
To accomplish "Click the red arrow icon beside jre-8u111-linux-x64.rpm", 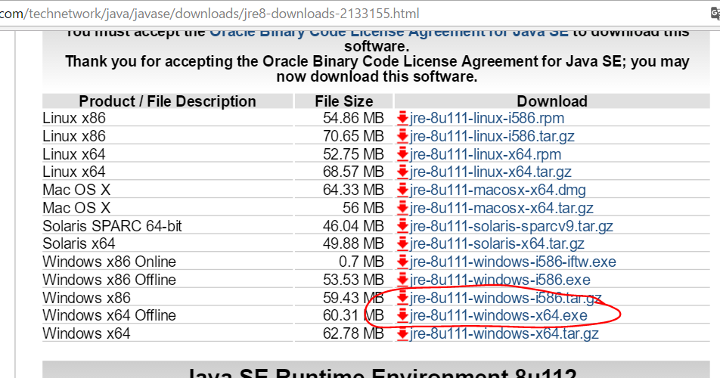I will click(402, 154).
